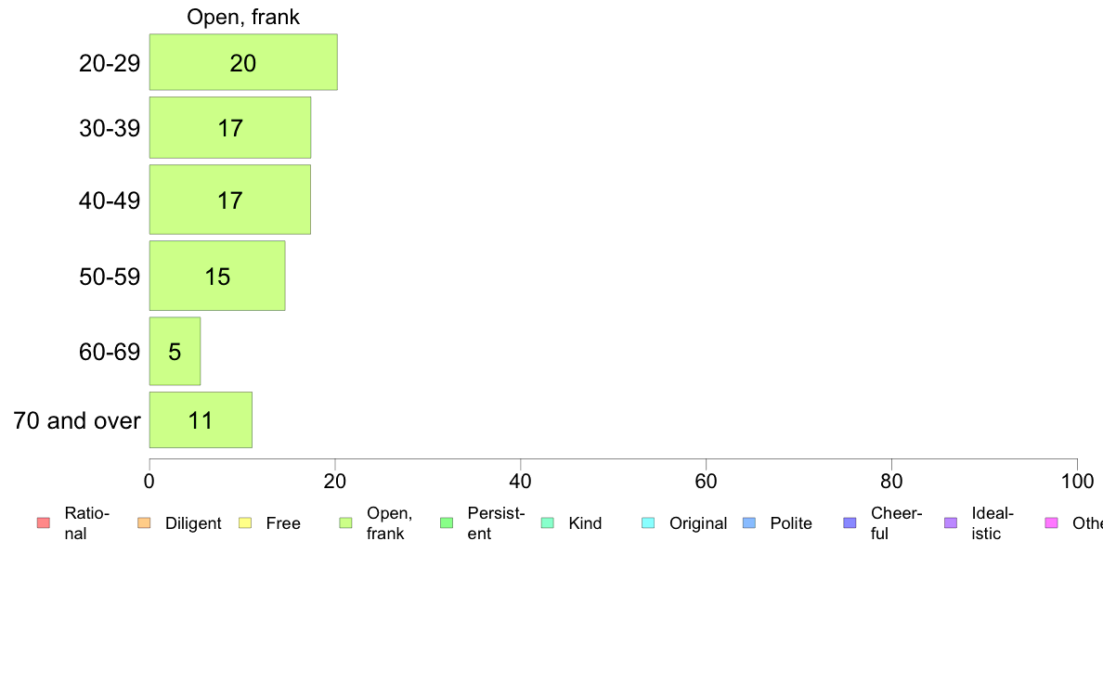Click the Rational legend color swatch
Viewport: 1103px width, 683px height.
click(x=44, y=522)
